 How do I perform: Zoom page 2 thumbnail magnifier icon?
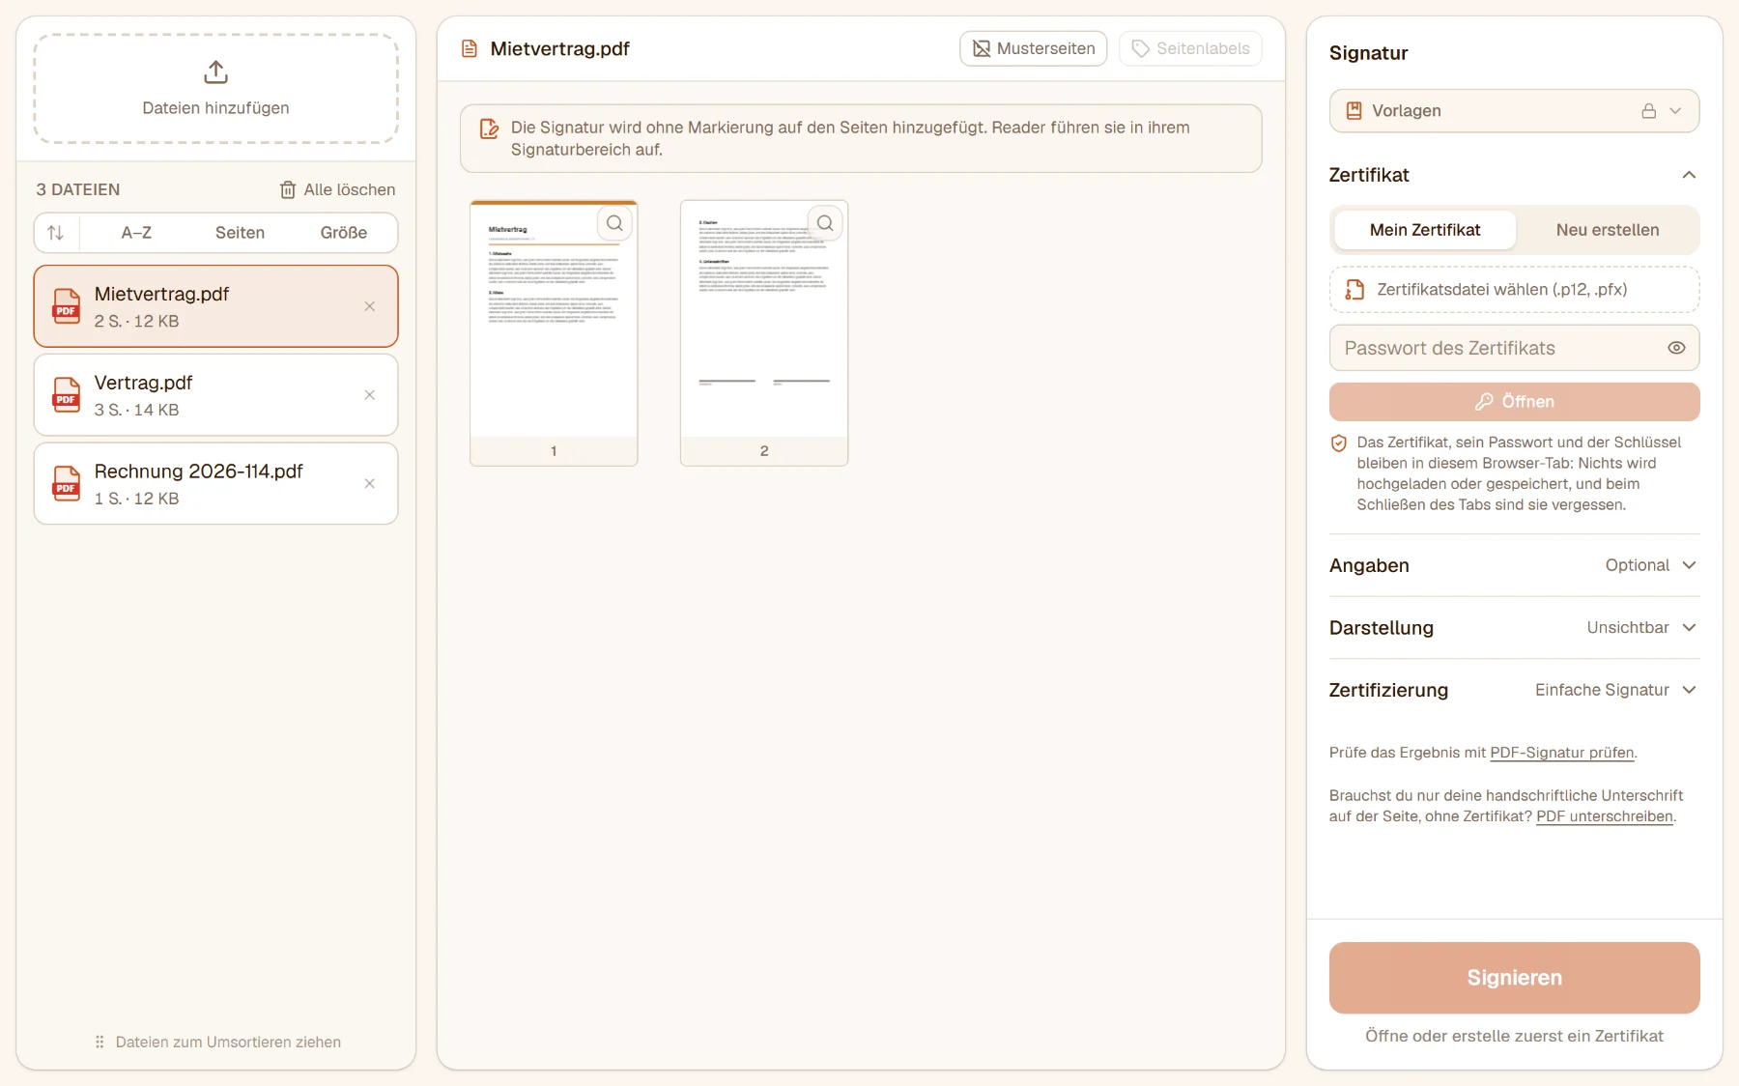point(825,223)
